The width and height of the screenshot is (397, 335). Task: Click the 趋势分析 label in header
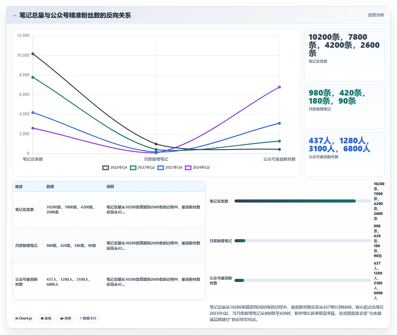click(x=376, y=15)
